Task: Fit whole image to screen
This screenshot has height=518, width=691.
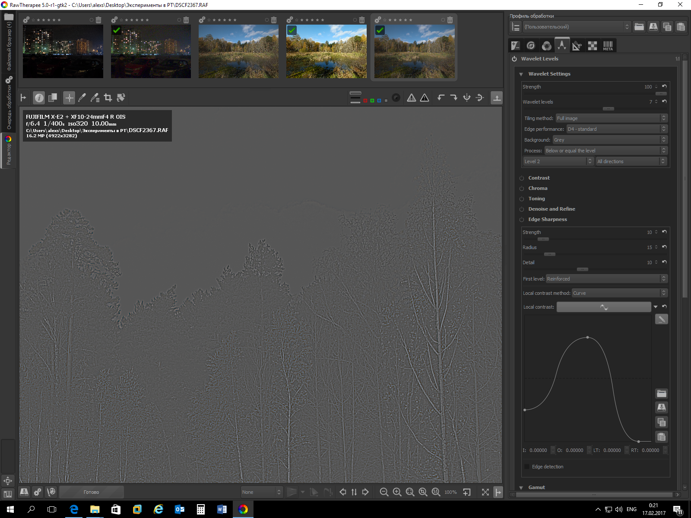Action: (x=410, y=492)
